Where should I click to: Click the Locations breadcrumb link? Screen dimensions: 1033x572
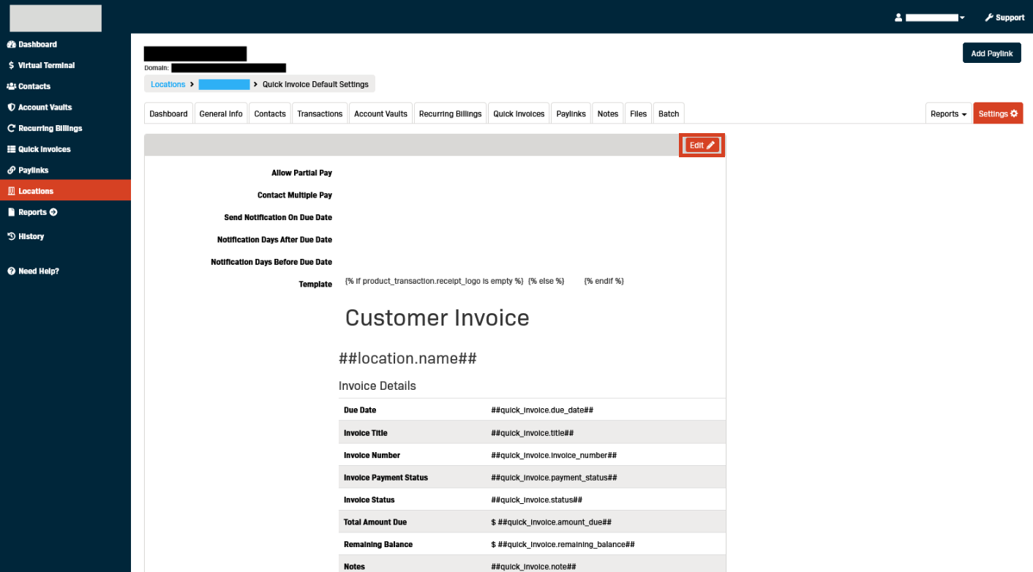(168, 84)
